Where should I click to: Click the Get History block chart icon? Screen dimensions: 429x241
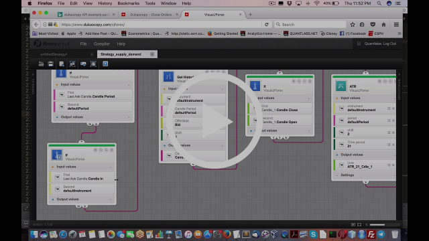168,77
